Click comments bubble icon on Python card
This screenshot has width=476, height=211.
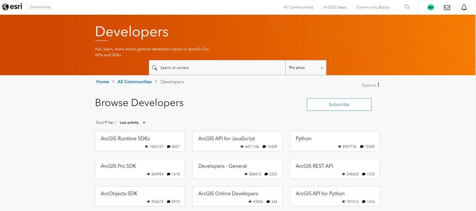coord(362,147)
